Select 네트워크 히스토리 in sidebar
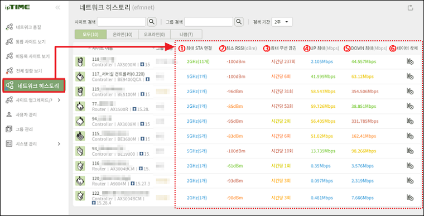This screenshot has width=424, height=216. click(34, 85)
